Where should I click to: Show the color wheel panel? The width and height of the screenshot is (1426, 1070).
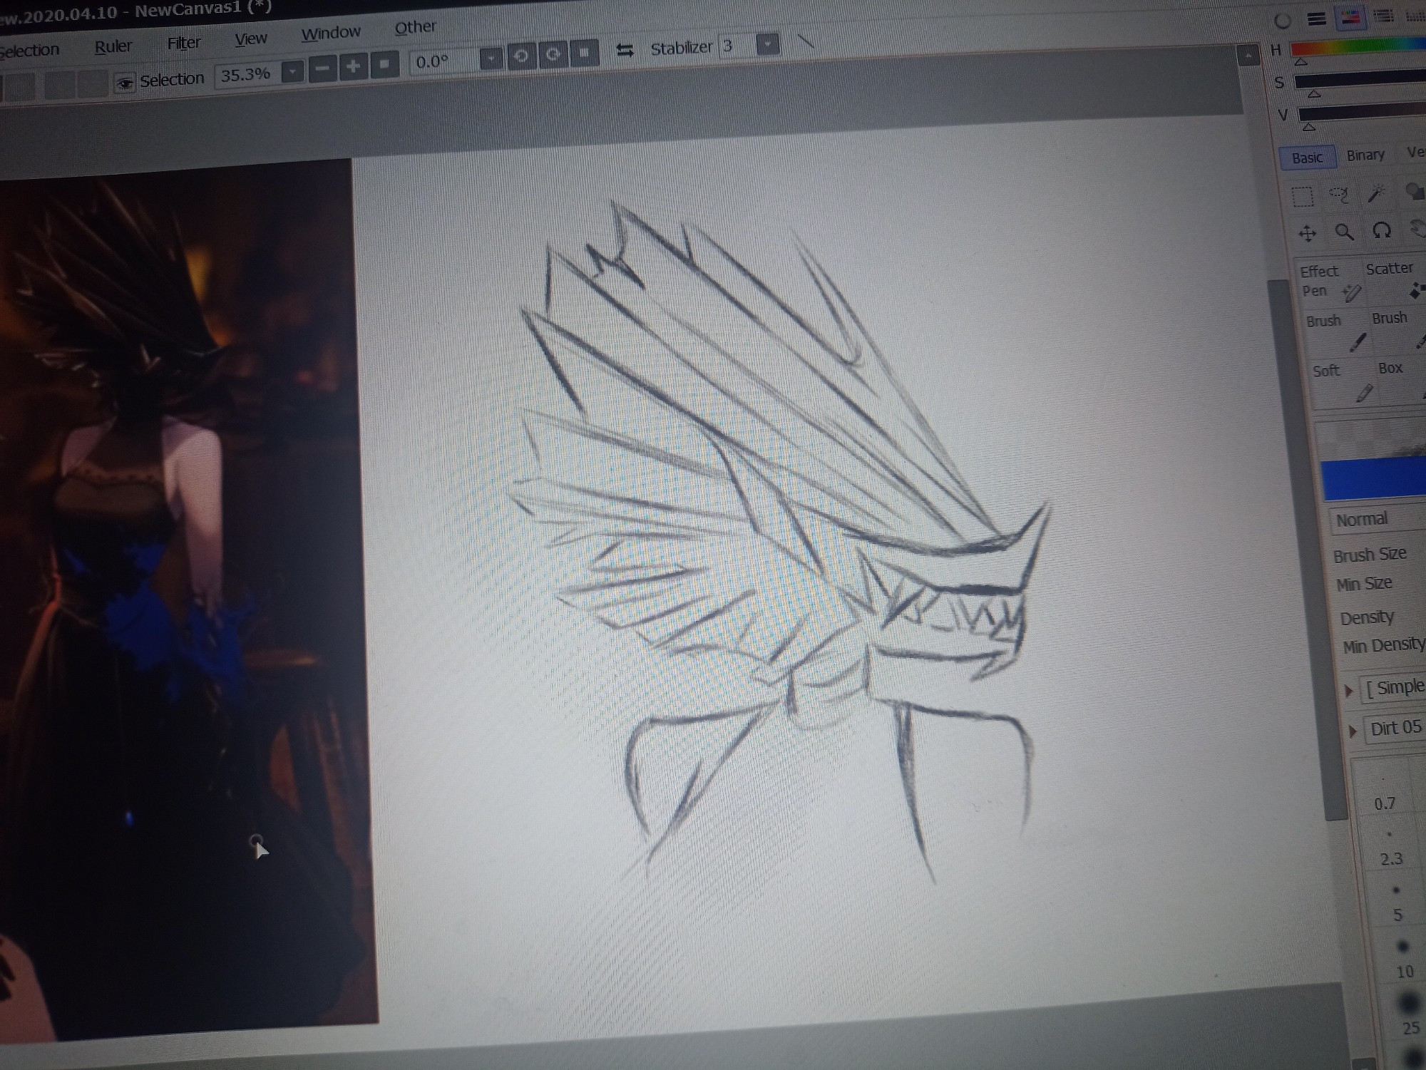(1283, 21)
